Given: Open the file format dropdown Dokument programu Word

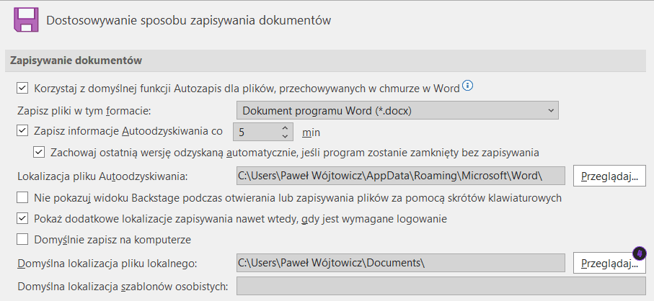Looking at the screenshot, I should tap(397, 111).
